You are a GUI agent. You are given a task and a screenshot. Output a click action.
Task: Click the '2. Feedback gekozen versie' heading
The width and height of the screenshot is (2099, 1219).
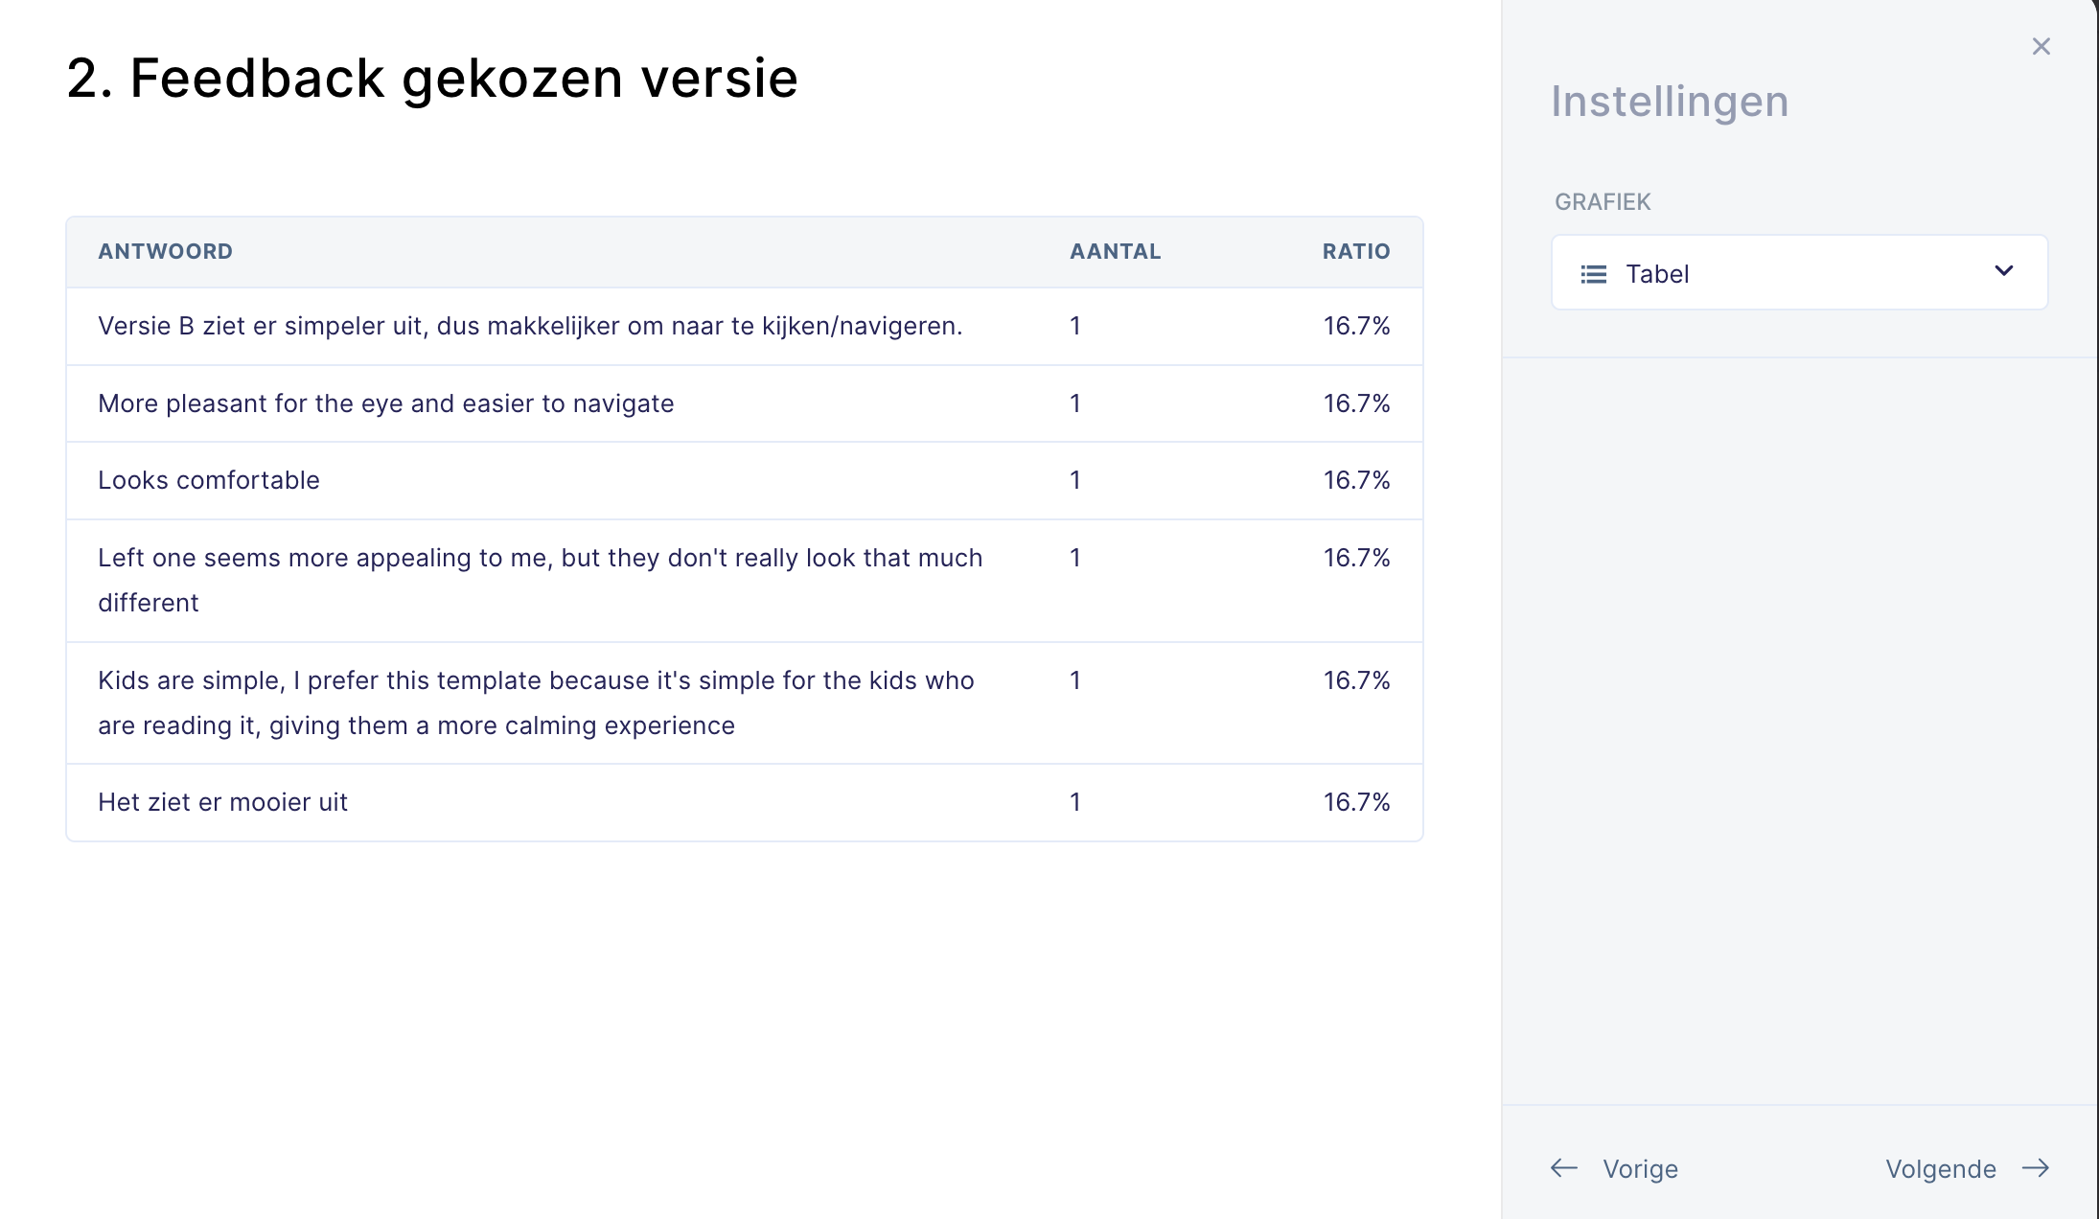tap(432, 78)
